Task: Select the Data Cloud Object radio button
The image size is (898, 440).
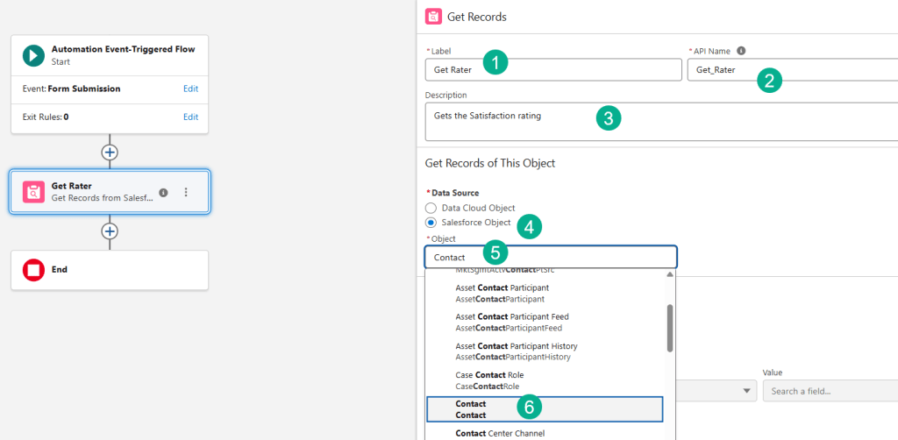Action: 431,208
